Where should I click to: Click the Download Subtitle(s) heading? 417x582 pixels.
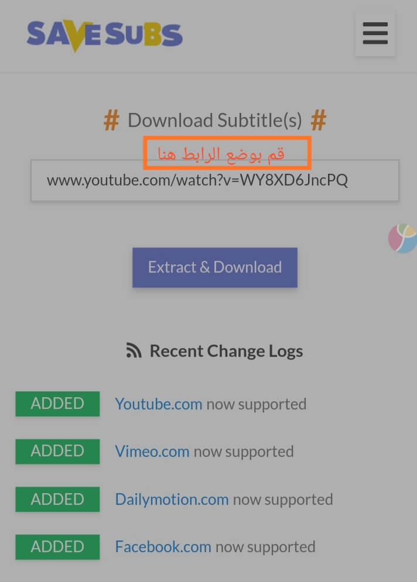215,120
